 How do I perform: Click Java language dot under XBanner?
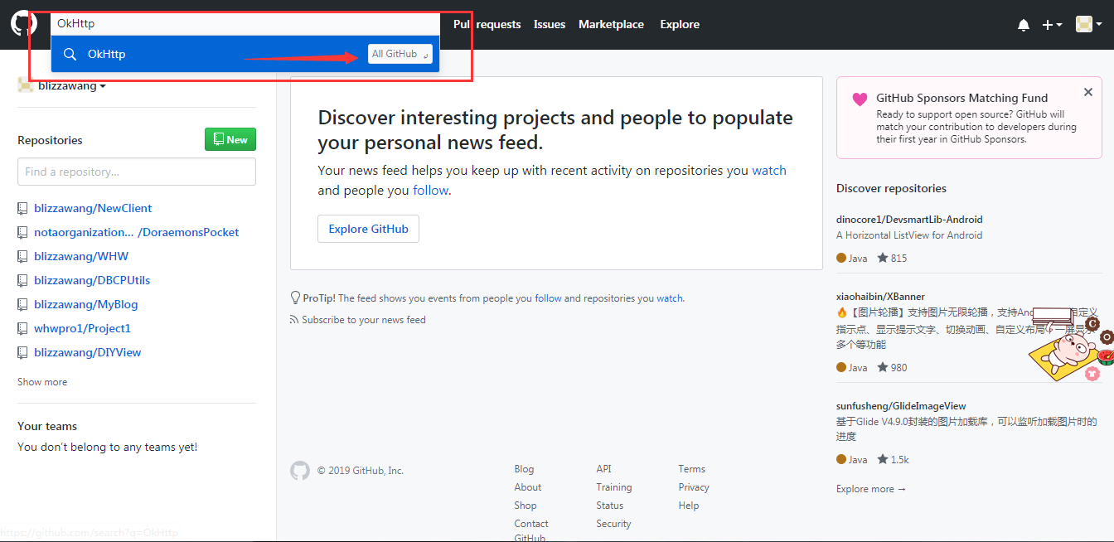(x=841, y=367)
